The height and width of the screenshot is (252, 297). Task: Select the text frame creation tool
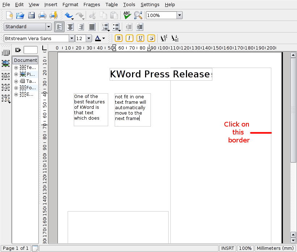coord(6,76)
